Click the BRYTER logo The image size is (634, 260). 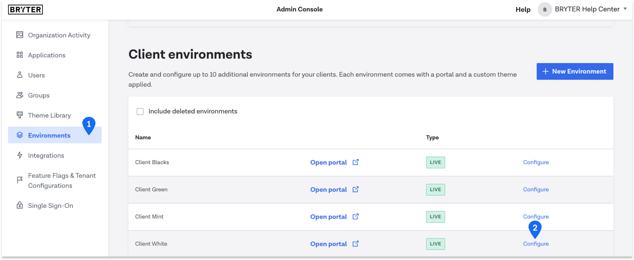coord(25,9)
